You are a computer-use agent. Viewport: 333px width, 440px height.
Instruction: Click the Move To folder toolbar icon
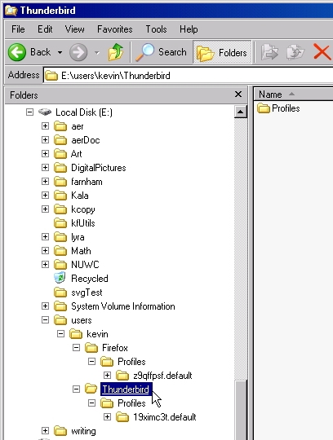pyautogui.click(x=269, y=52)
